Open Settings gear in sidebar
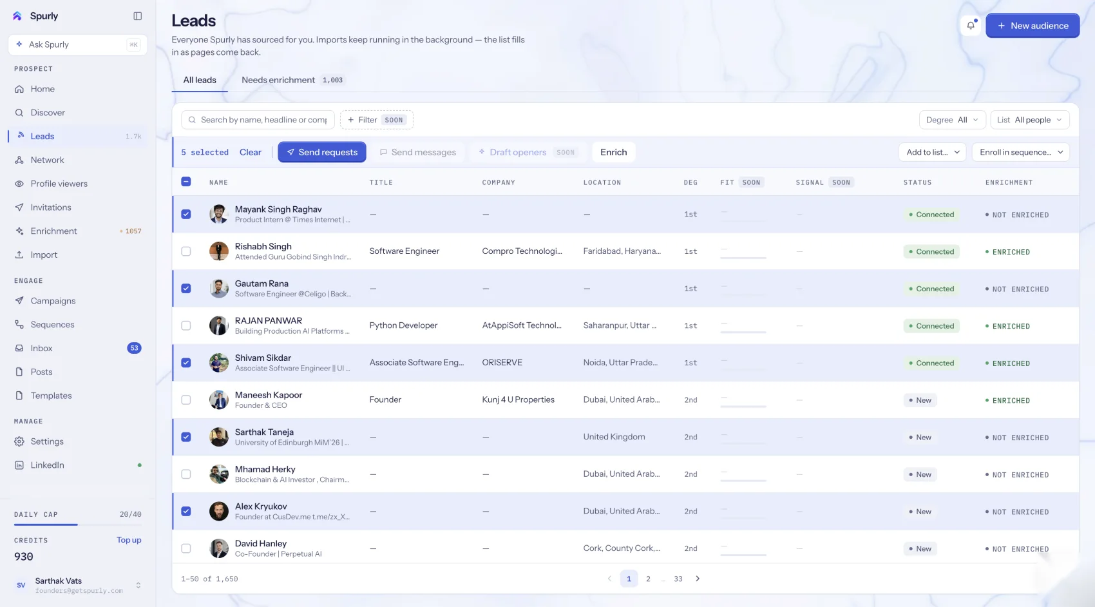This screenshot has height=607, width=1095. 19,441
